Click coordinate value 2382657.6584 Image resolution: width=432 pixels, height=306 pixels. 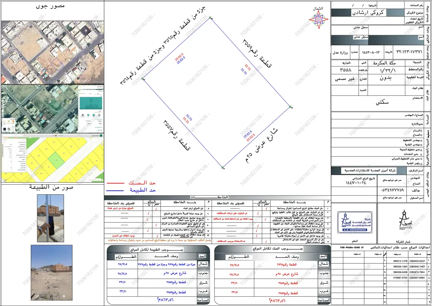[x=417, y=278]
